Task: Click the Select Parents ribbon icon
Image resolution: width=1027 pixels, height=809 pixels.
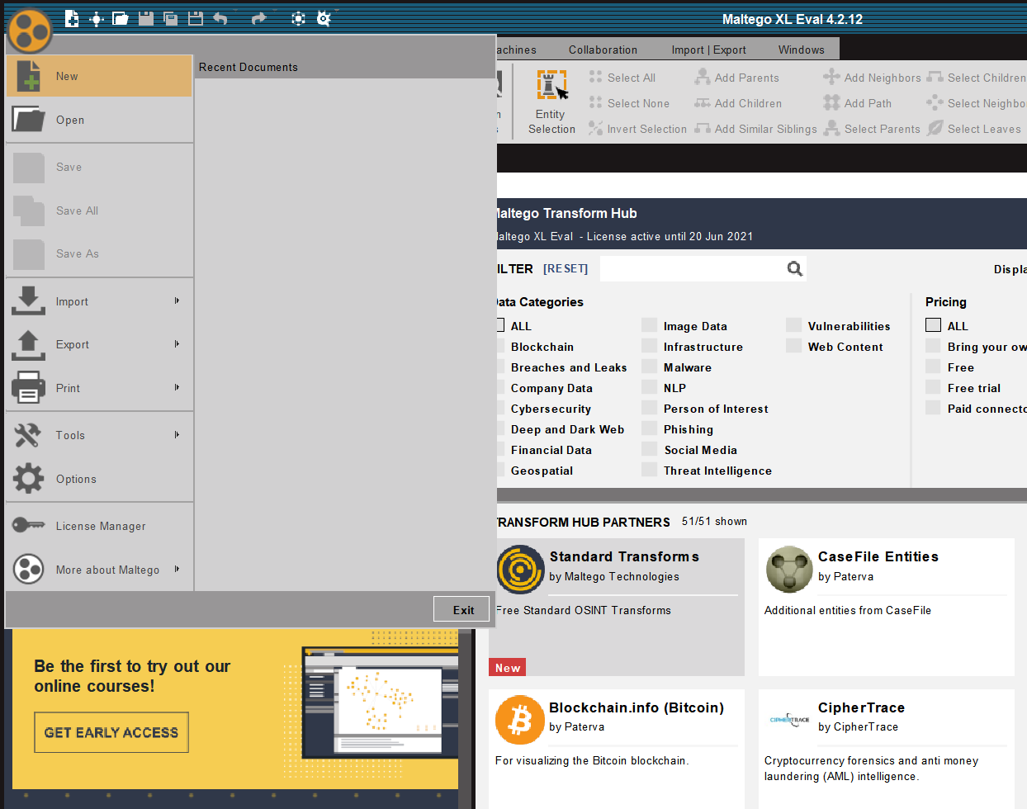Action: [831, 128]
